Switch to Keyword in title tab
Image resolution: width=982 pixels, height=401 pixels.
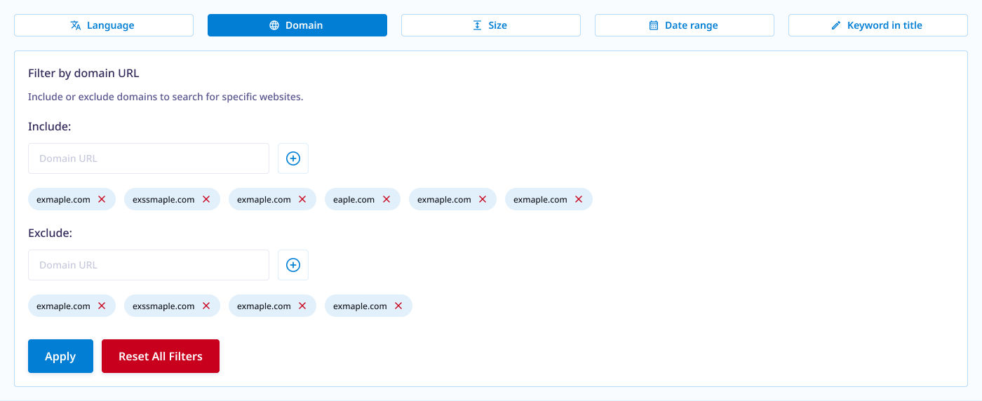pyautogui.click(x=877, y=25)
